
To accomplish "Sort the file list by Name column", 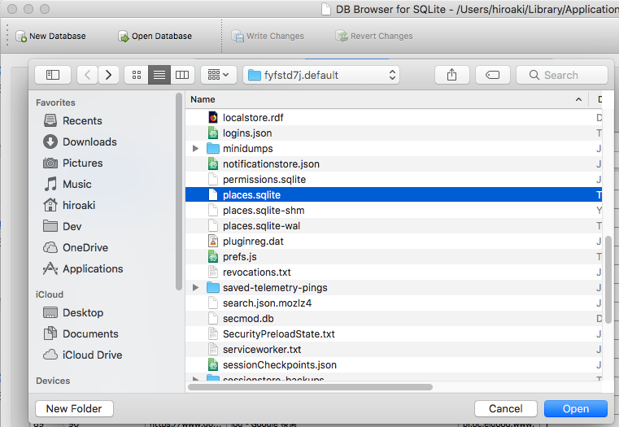I will pos(387,99).
